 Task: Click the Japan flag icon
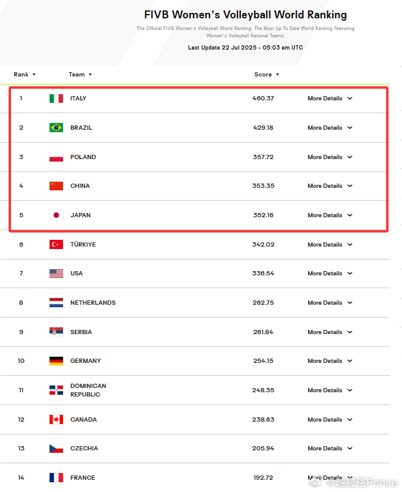(x=56, y=215)
